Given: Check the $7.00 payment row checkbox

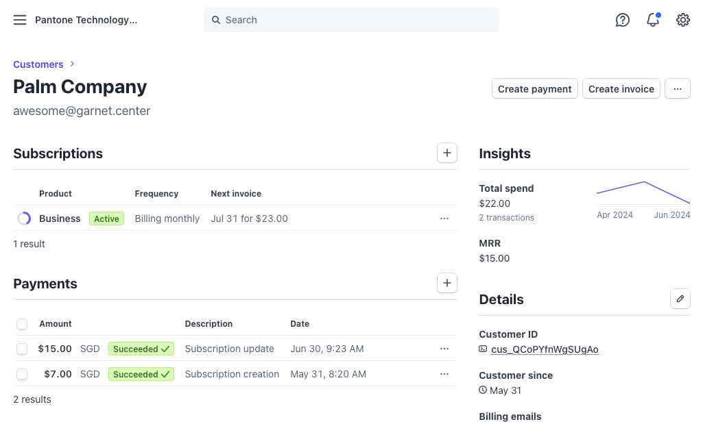Looking at the screenshot, I should pyautogui.click(x=22, y=374).
